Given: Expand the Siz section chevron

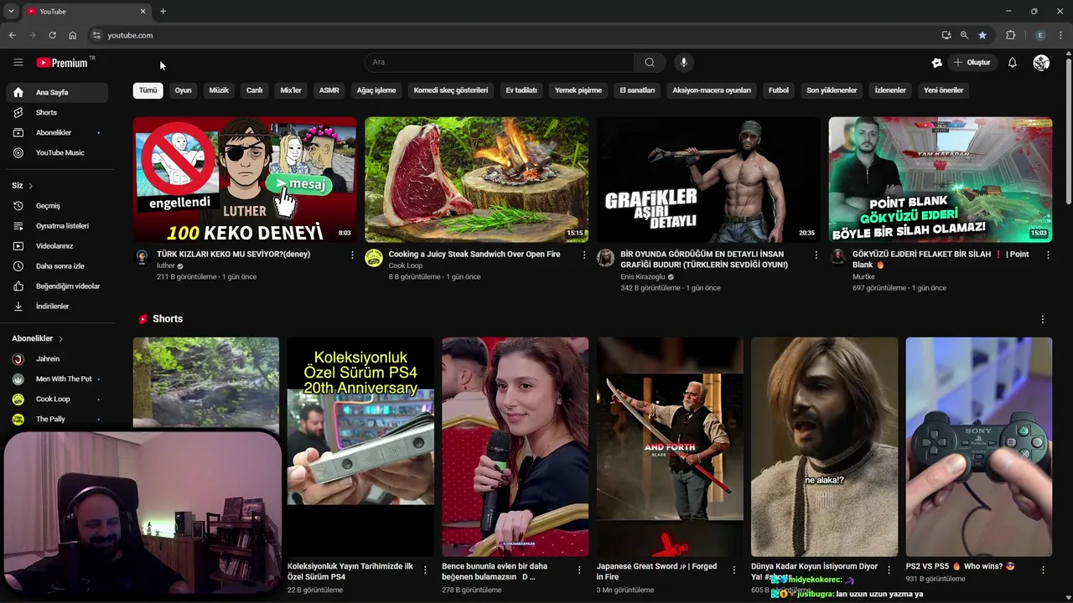Looking at the screenshot, I should [x=30, y=185].
